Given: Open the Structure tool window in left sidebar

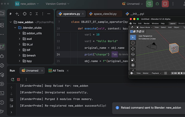Looking at the screenshot, I should click(x=2, y=25).
